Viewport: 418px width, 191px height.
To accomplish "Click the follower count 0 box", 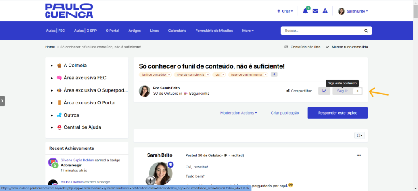I will (357, 91).
